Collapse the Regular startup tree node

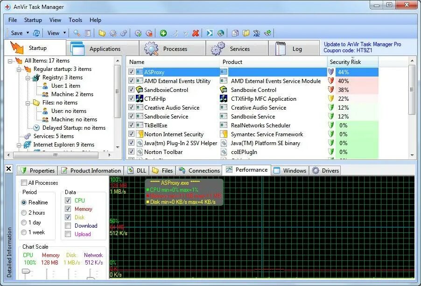[x=19, y=69]
